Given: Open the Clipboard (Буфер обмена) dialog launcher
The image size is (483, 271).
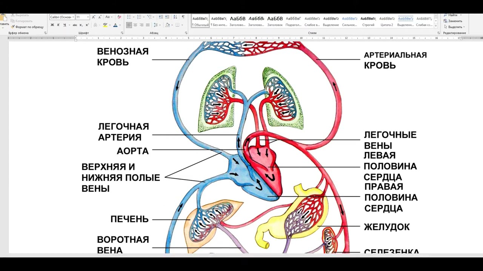Looking at the screenshot, I should coord(45,33).
